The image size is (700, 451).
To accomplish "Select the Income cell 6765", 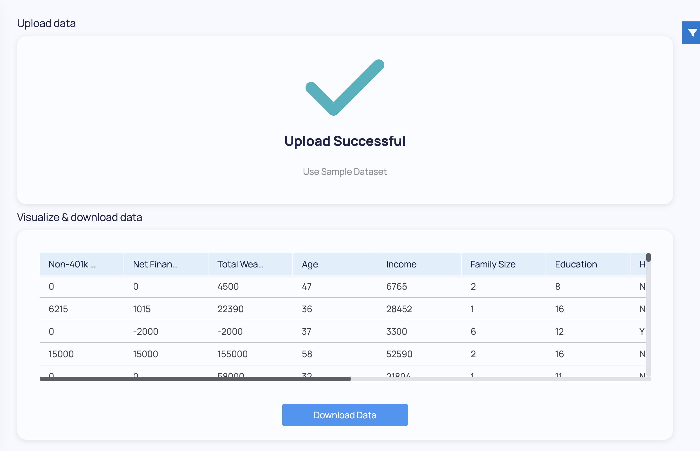I will [x=419, y=286].
